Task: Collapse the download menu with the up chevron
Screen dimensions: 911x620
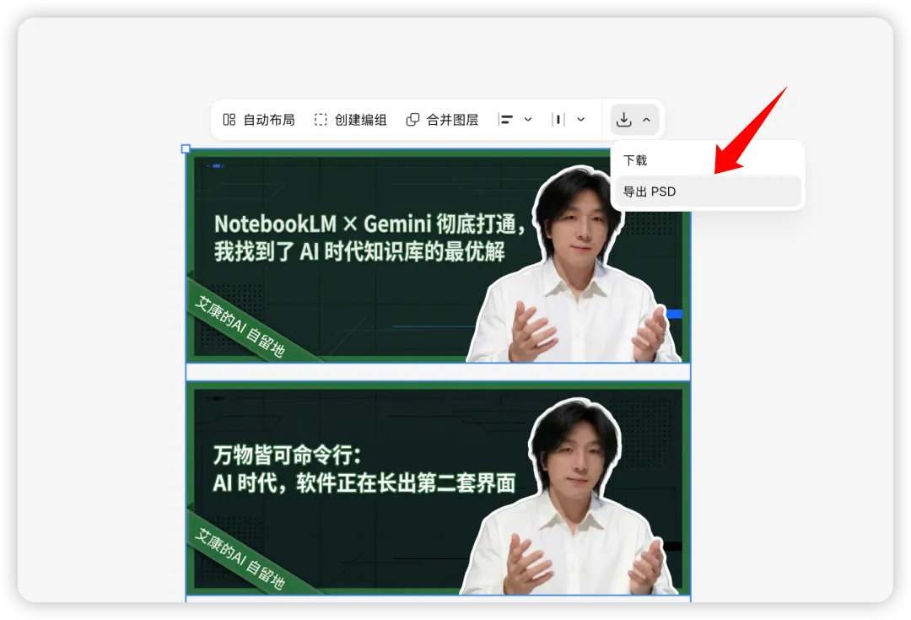Action: 646,120
